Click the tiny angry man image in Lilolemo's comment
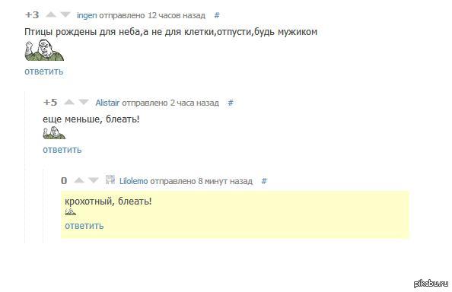This screenshot has width=452, height=292. point(71,212)
